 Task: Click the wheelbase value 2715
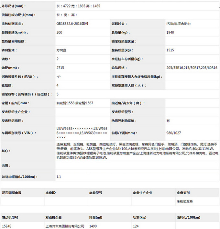point(60,68)
